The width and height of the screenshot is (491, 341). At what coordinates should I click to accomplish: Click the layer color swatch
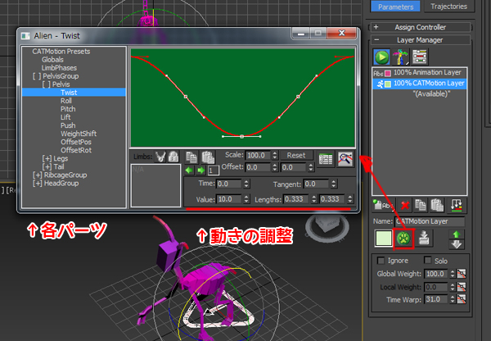click(381, 239)
